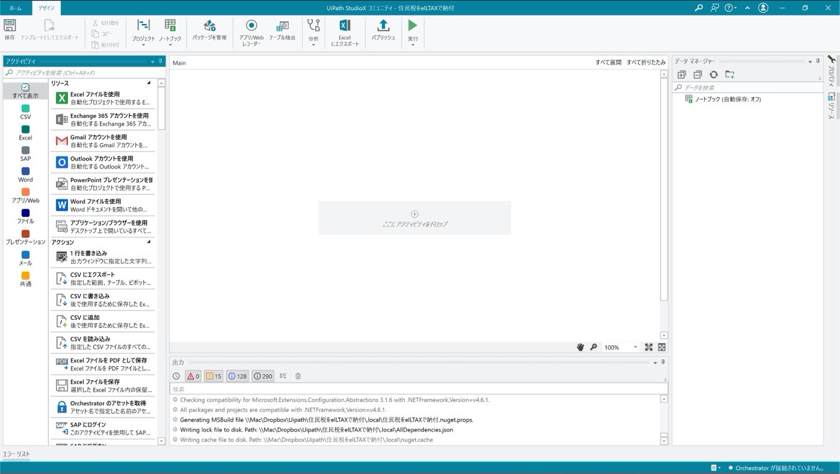Click the データを検索 search field
The width and height of the screenshot is (840, 474).
click(x=747, y=87)
